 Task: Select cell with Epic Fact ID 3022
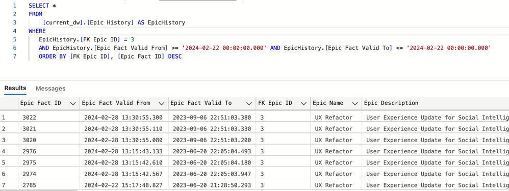click(48, 118)
